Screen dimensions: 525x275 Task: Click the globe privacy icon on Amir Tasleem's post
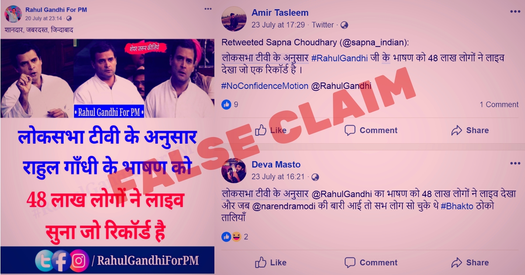coord(344,25)
